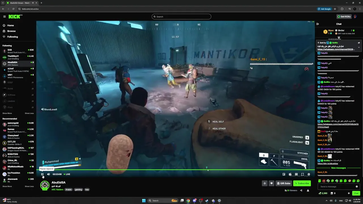This screenshot has height=204, width=363.
Task: Click Ask Google in address bar
Action: (x=324, y=9)
